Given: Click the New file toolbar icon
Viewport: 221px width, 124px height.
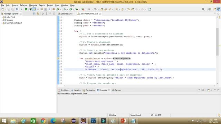Looking at the screenshot, I should click(x=3, y=9).
